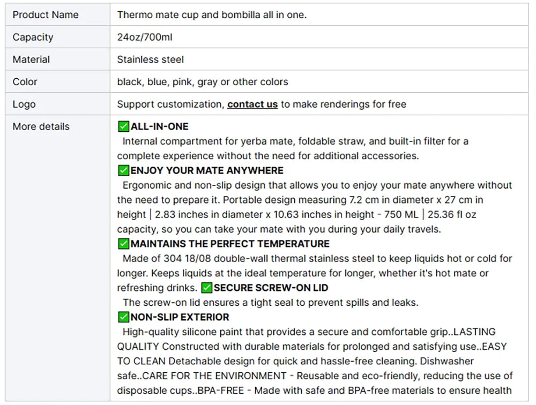Select the Logo label cell
The image size is (536, 405).
[57, 104]
